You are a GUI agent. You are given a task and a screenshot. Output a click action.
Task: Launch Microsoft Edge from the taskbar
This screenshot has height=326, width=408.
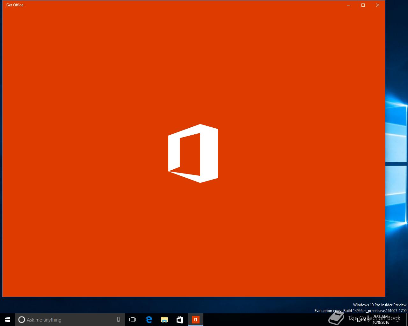[x=149, y=320]
